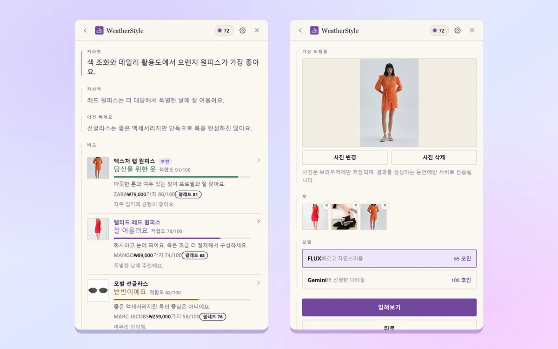Click back arrow in left WeatherStyle panel
The image size is (558, 349).
tap(85, 31)
